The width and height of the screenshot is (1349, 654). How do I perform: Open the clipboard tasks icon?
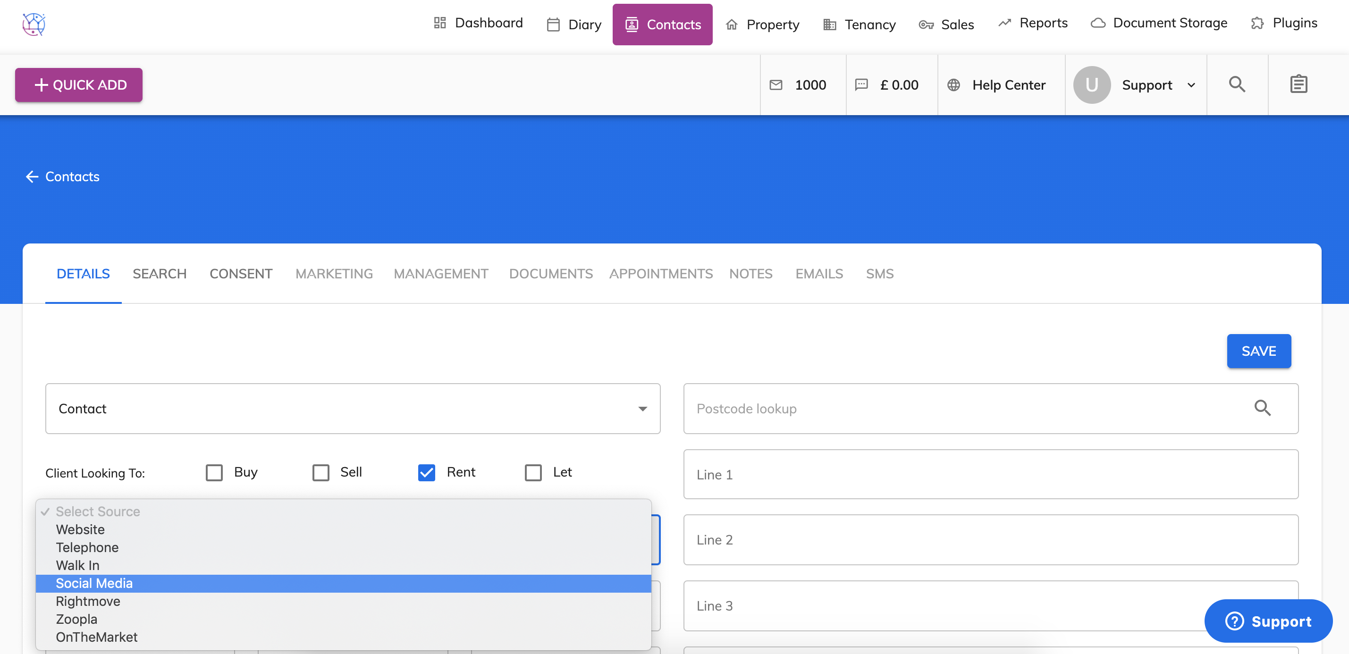click(x=1298, y=84)
